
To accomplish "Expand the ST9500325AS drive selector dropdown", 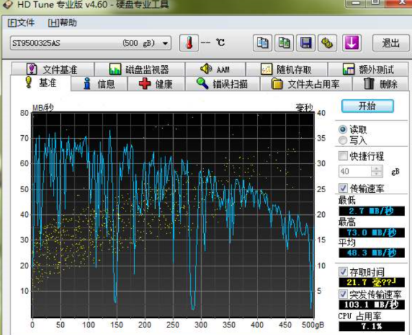I will pyautogui.click(x=166, y=43).
